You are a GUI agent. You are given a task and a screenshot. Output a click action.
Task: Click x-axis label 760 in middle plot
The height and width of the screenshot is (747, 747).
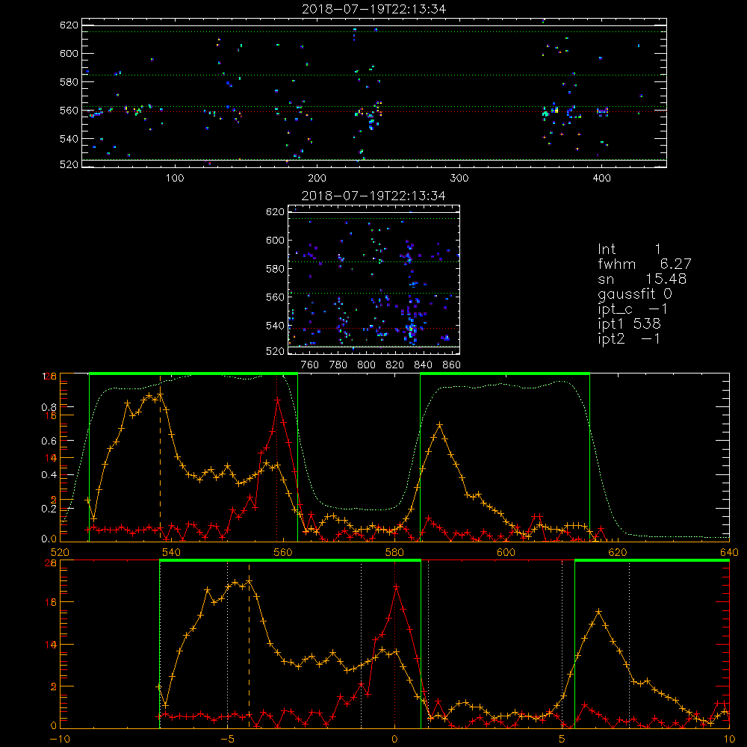click(310, 365)
